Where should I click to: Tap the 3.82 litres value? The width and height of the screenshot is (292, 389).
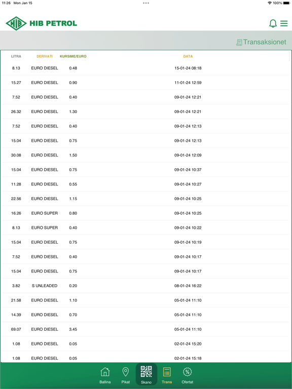[16, 286]
